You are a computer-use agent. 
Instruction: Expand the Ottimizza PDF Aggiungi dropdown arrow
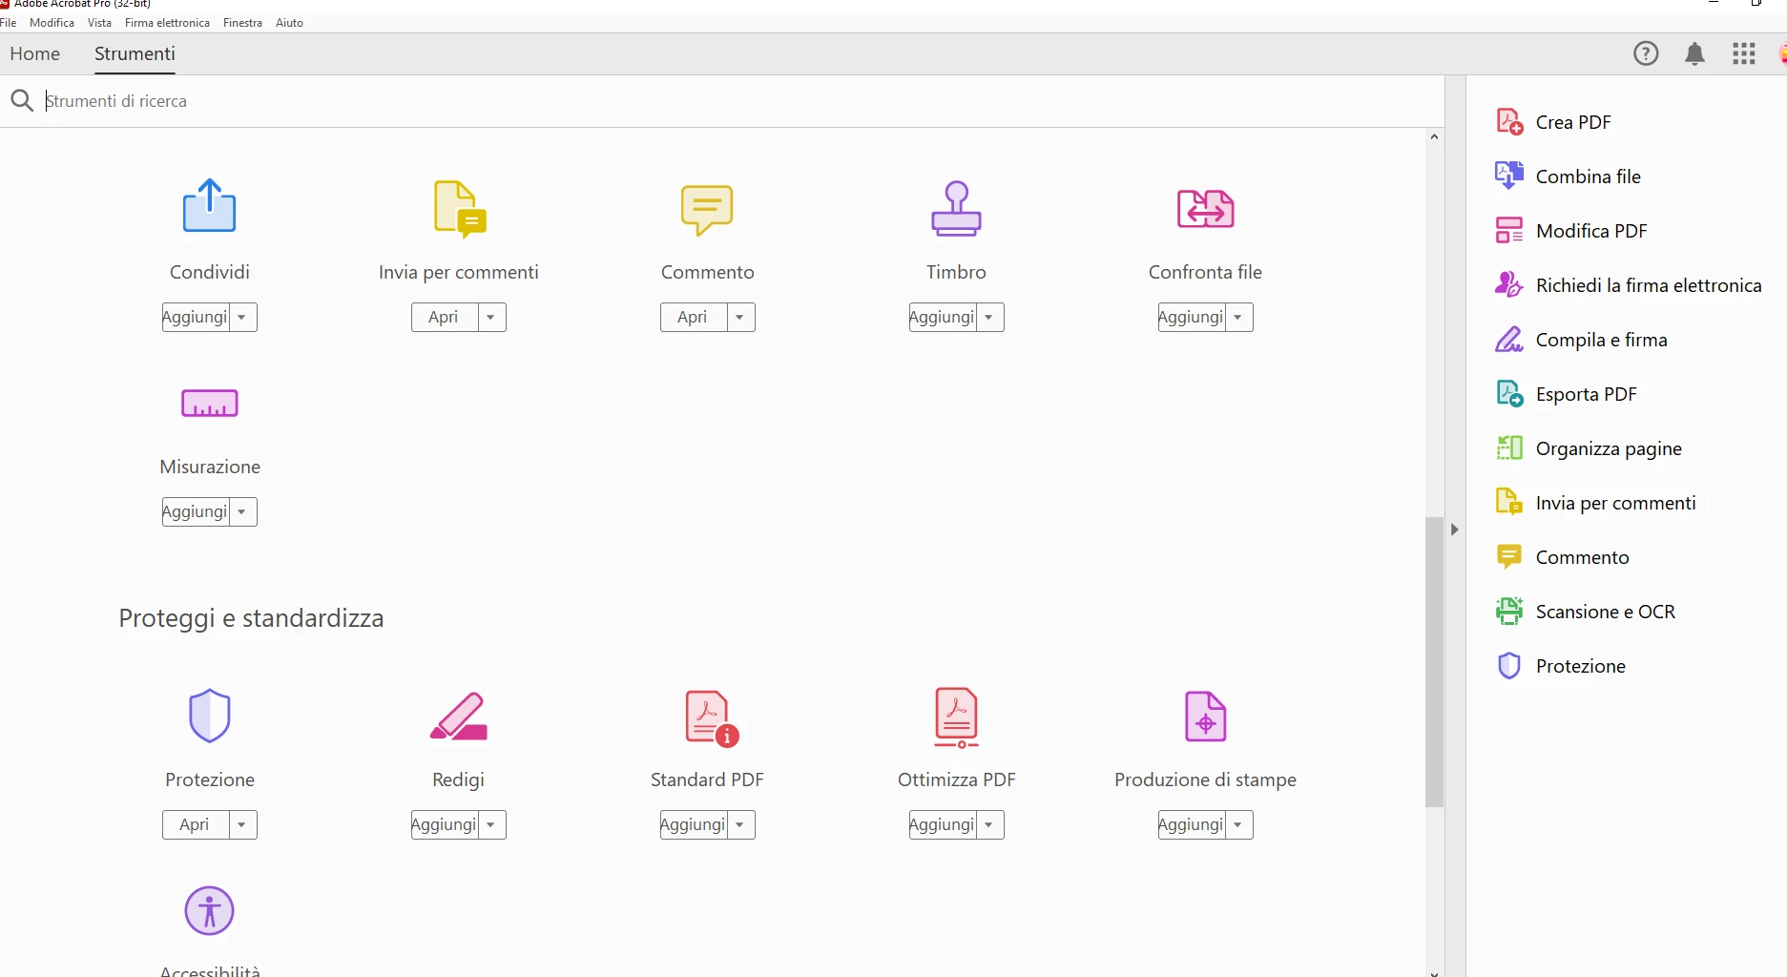pos(990,824)
